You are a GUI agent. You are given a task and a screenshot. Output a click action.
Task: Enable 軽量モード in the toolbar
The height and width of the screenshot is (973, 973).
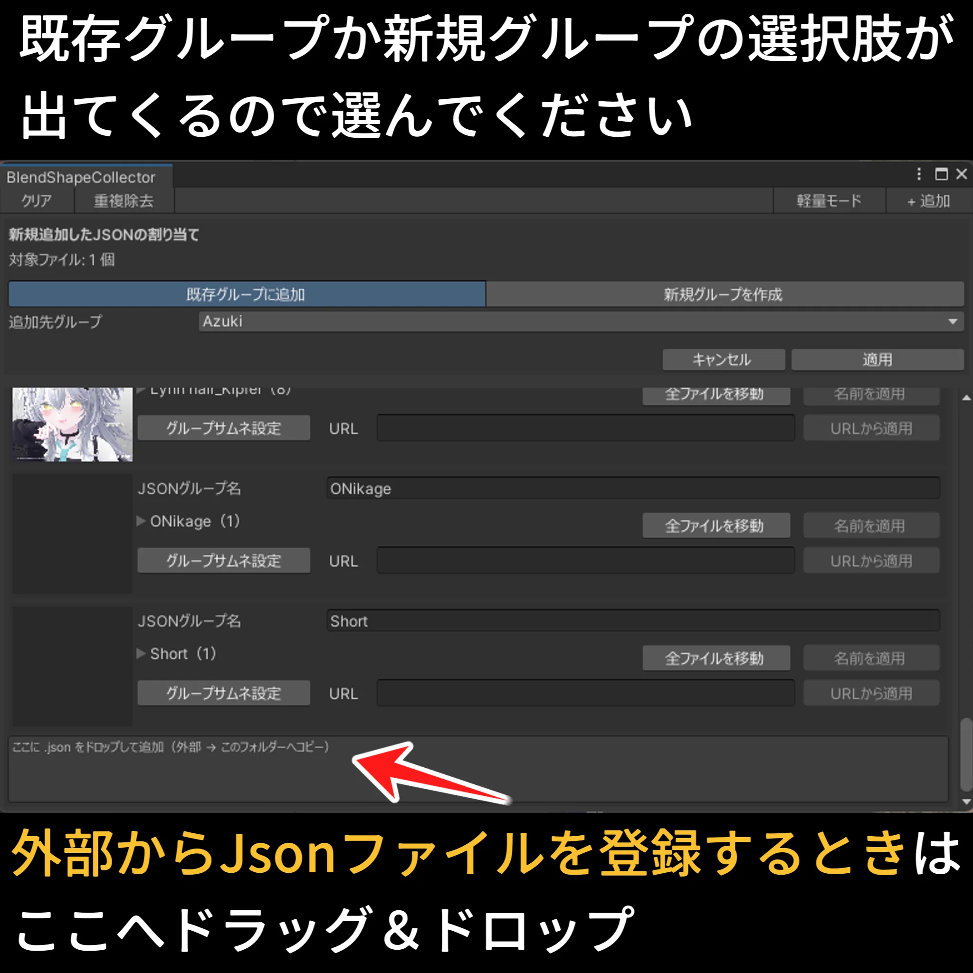coord(830,200)
